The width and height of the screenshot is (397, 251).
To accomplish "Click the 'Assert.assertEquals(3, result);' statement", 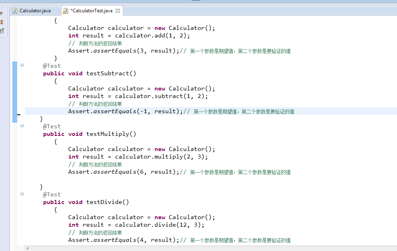I will (124, 51).
